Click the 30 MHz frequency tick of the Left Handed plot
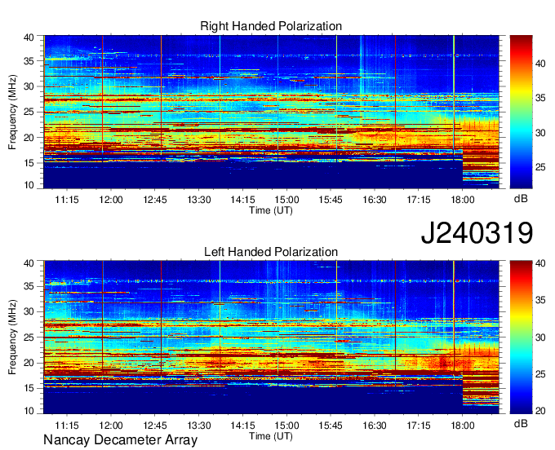555x450 pixels. coord(29,311)
